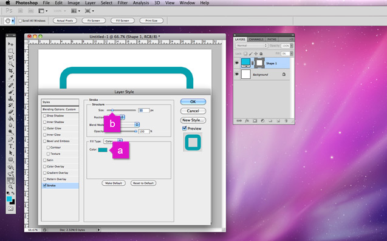Open the Arrange Documents dropdown

[75, 11]
